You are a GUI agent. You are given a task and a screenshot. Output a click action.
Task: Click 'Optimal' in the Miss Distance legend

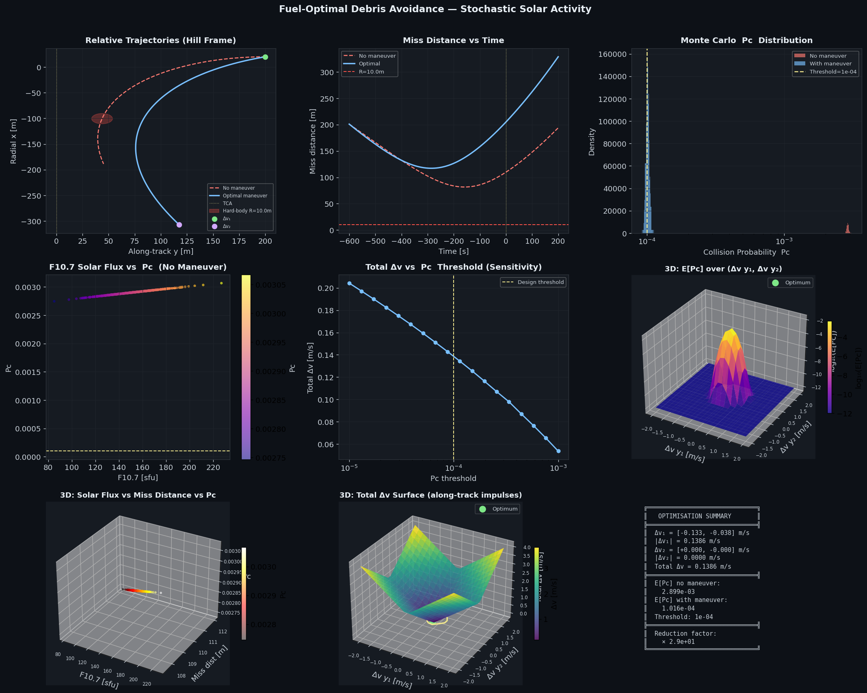370,64
